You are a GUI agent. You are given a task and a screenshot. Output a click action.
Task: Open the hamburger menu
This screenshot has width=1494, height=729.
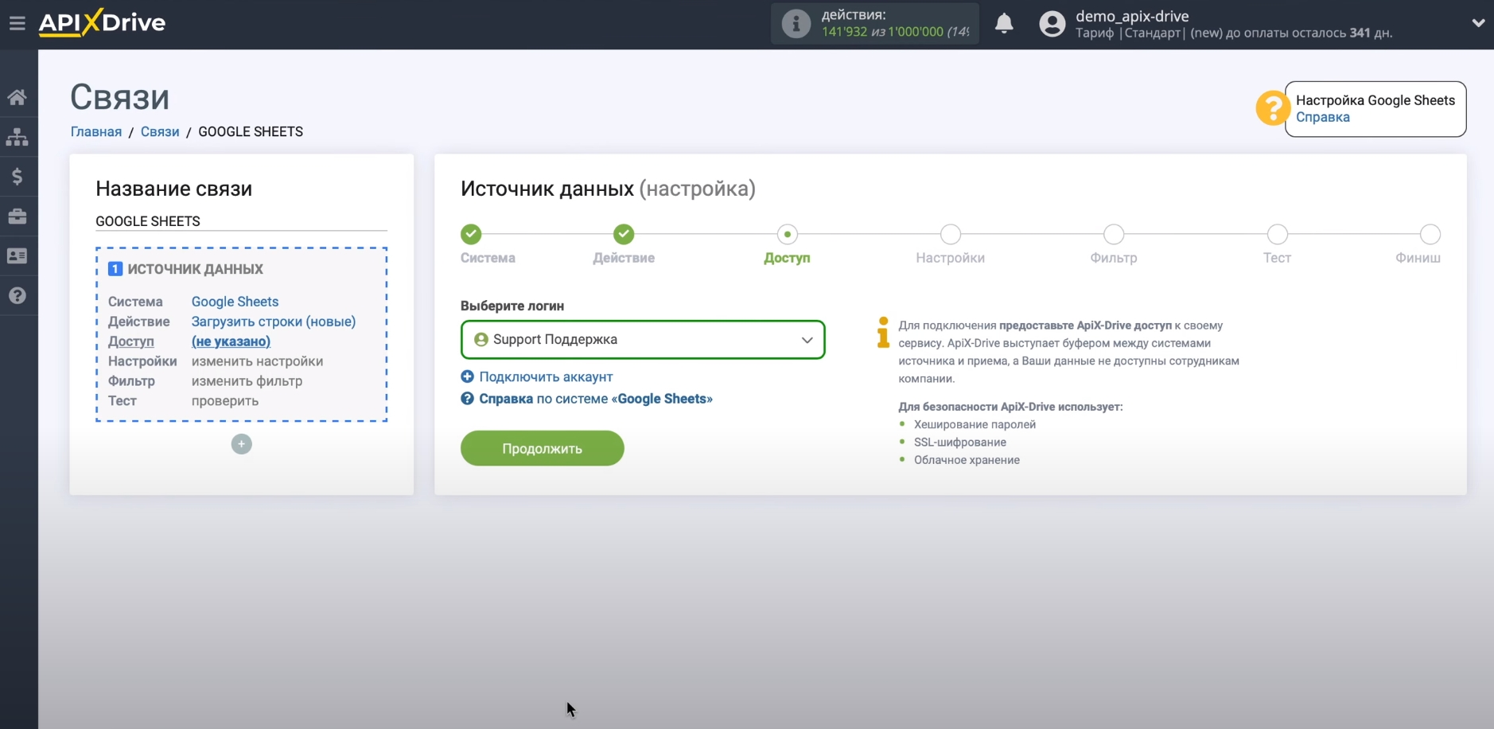point(18,23)
